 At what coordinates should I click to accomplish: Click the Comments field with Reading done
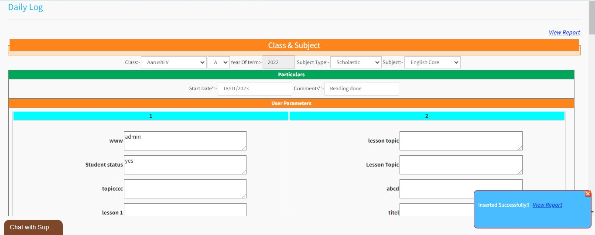tap(361, 89)
